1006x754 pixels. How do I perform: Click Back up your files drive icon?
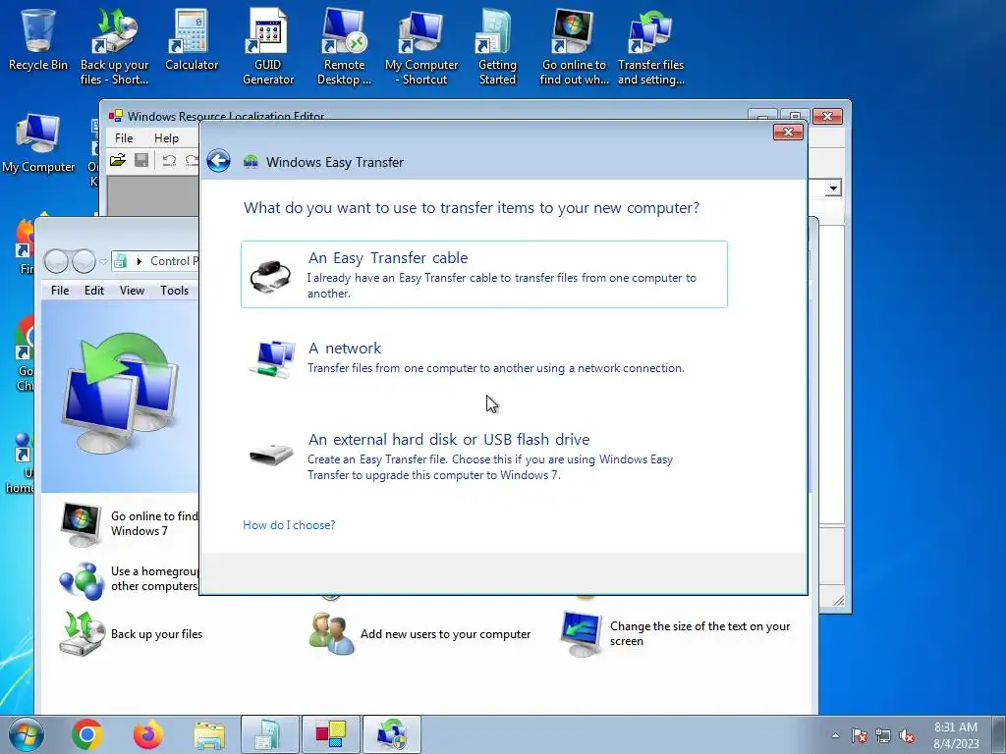pos(83,633)
